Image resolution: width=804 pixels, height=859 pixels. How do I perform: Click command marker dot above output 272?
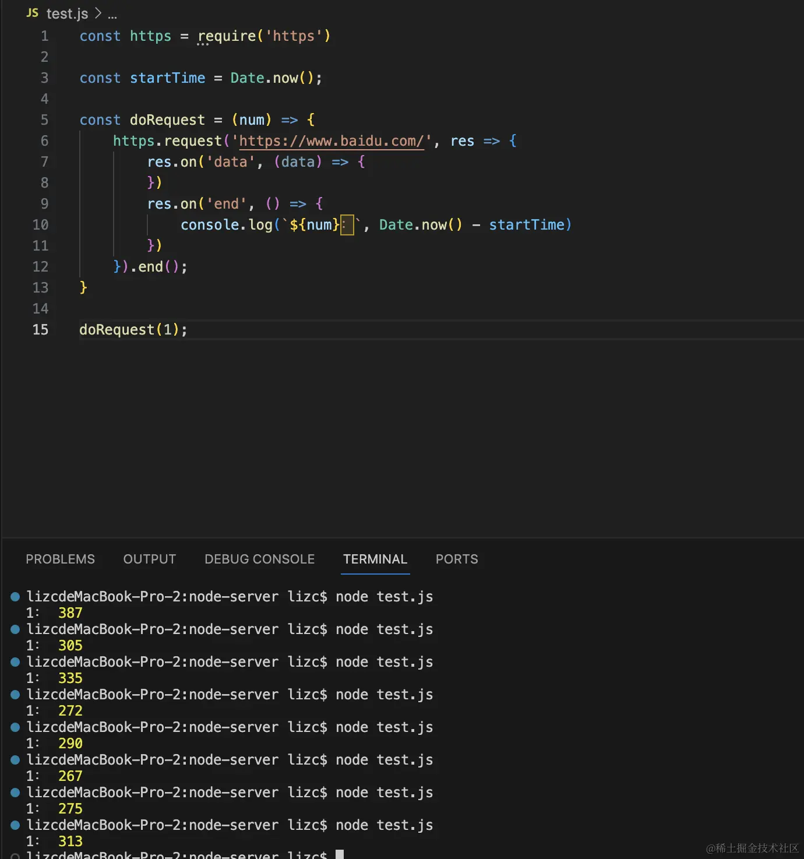tap(15, 694)
